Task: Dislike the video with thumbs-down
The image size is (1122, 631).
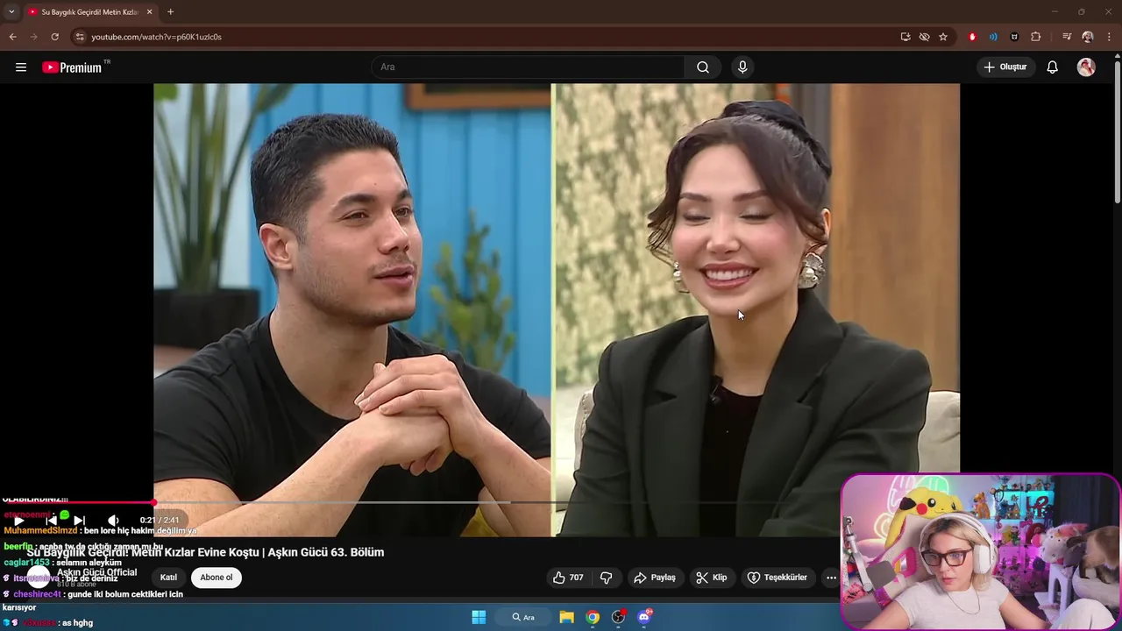Action: [x=606, y=578]
